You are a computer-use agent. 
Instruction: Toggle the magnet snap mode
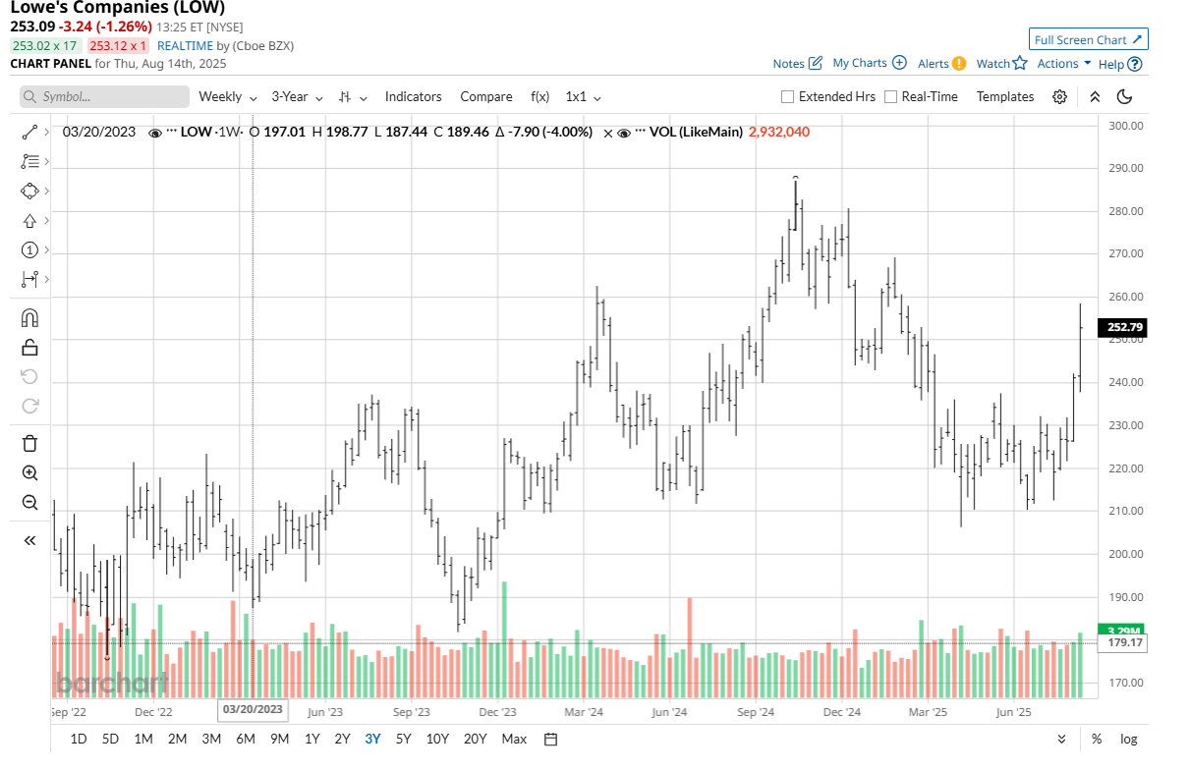[x=29, y=317]
